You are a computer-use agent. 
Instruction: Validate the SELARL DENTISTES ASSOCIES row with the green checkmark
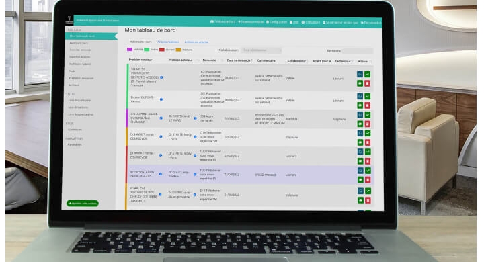tap(367, 74)
